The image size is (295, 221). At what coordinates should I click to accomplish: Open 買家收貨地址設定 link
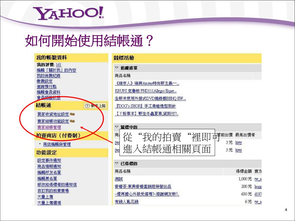pyautogui.click(x=53, y=114)
